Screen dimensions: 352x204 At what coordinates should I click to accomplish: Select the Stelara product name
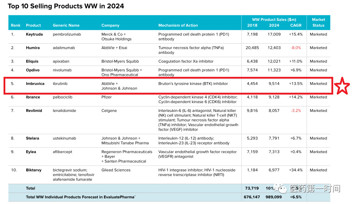pos(32,138)
